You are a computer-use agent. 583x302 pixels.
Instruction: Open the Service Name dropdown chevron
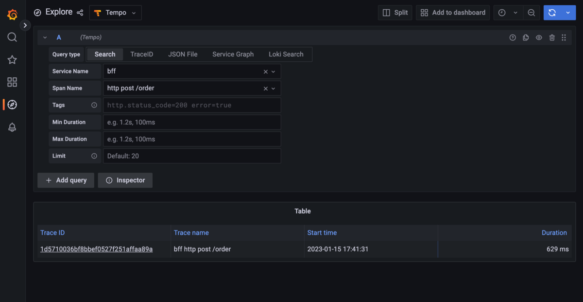click(x=274, y=71)
